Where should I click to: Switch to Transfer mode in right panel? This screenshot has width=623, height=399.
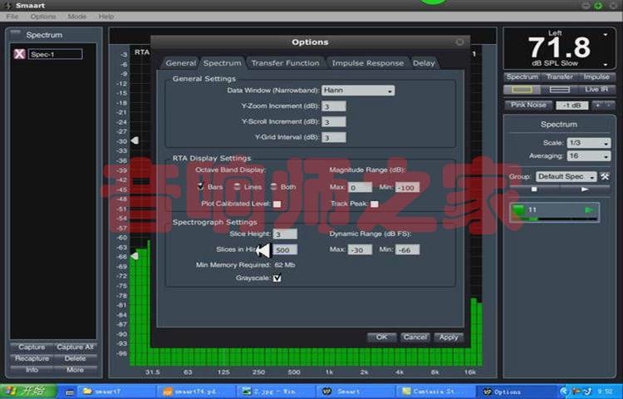559,76
